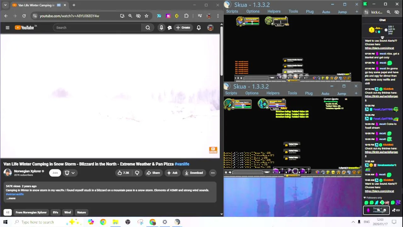The height and width of the screenshot is (227, 403).
Task: Open Scripts menu in the upper Skua window
Action: pyautogui.click(x=232, y=11)
